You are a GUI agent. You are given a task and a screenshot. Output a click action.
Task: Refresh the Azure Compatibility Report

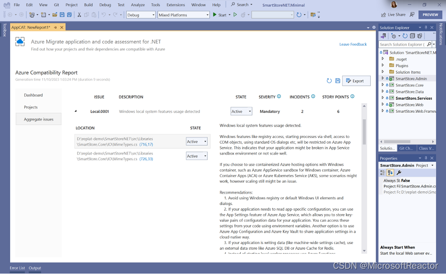coord(329,81)
